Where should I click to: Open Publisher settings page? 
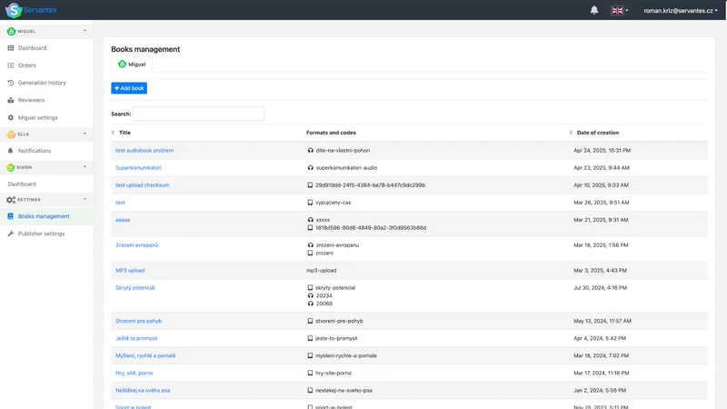point(41,234)
